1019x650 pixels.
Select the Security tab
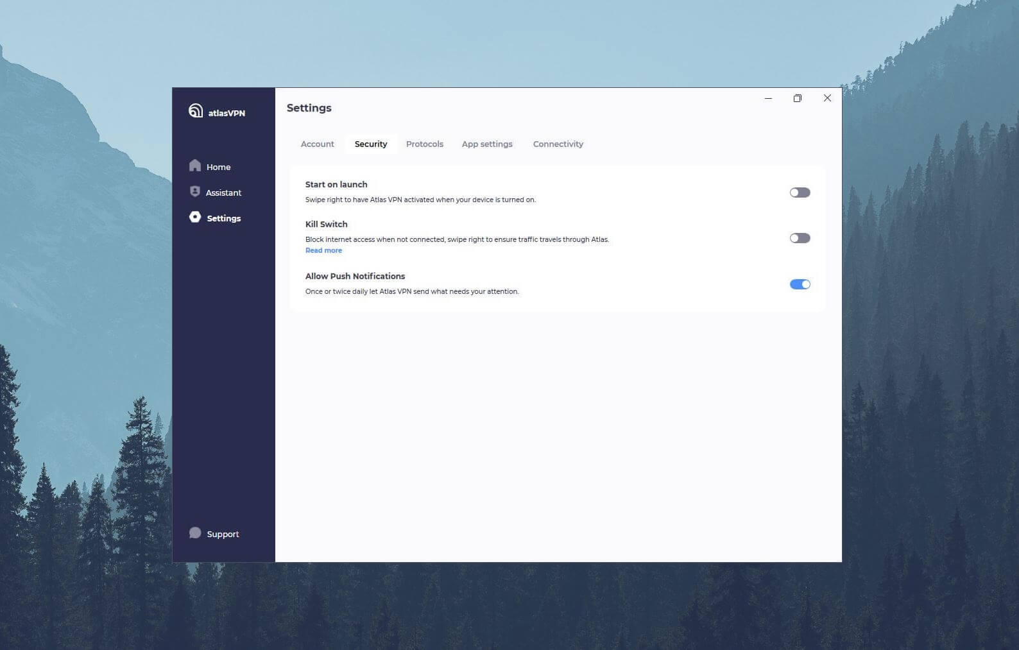pyautogui.click(x=371, y=144)
